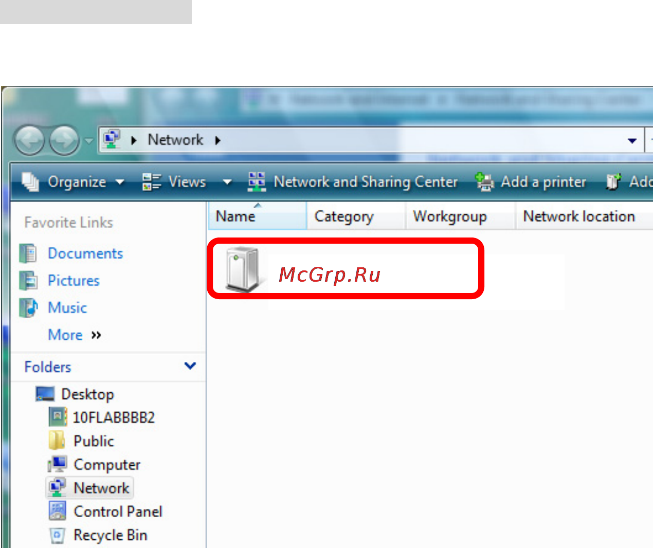The width and height of the screenshot is (653, 548).
Task: Select Network in folder tree
Action: click(101, 488)
